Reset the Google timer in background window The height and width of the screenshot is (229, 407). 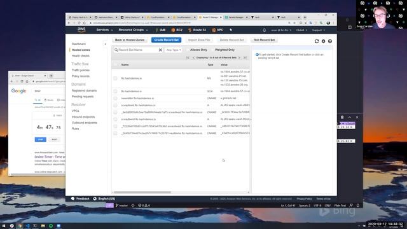pyautogui.click(x=54, y=139)
